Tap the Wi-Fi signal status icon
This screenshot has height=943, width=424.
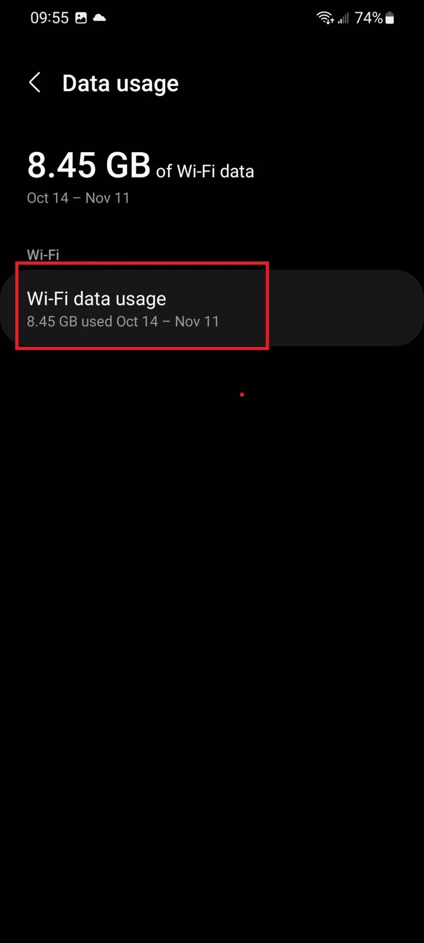tap(325, 18)
